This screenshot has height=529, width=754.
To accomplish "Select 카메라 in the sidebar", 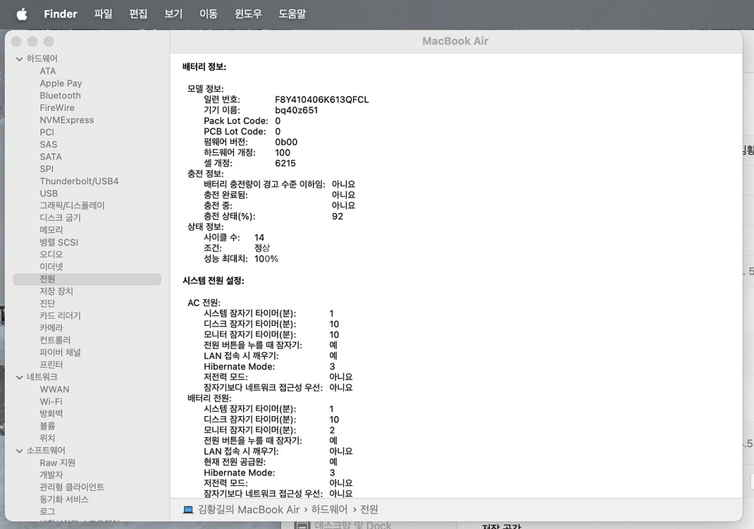I will [x=51, y=328].
